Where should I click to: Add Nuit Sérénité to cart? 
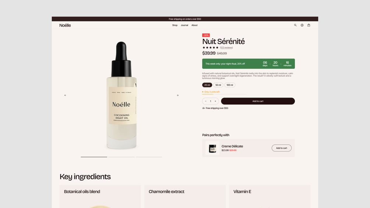[258, 101]
